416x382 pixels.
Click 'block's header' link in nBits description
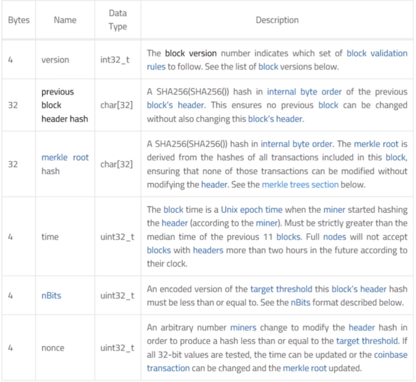click(x=359, y=289)
